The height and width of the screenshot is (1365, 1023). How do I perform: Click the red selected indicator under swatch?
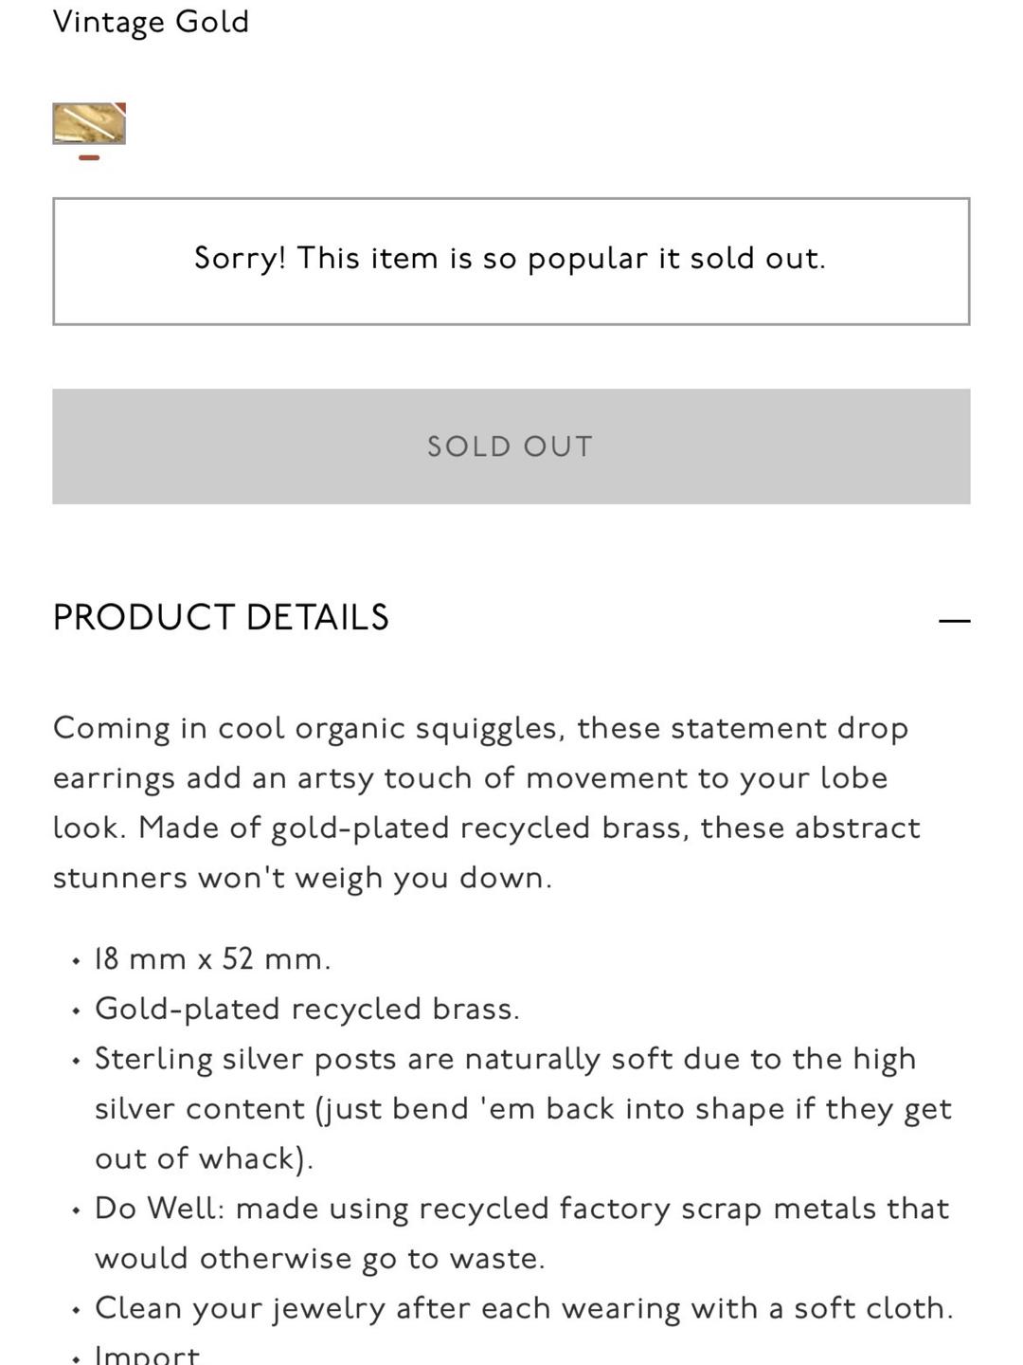89,158
